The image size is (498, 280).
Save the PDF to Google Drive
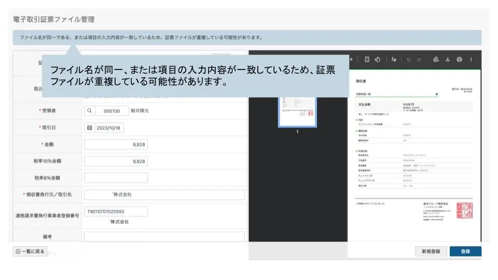[436, 59]
